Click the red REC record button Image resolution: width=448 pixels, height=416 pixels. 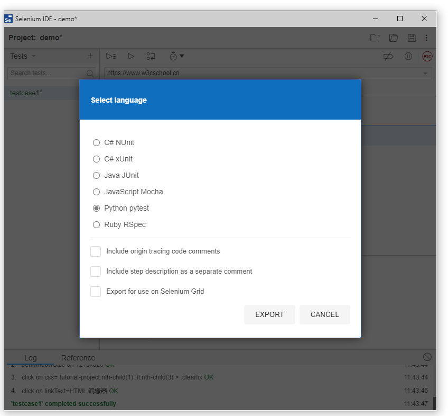427,56
